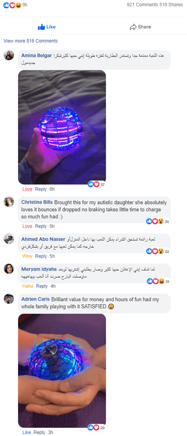Reply to Christine Bills' comment
Image resolution: width=187 pixels, height=436 pixels.
tap(41, 226)
